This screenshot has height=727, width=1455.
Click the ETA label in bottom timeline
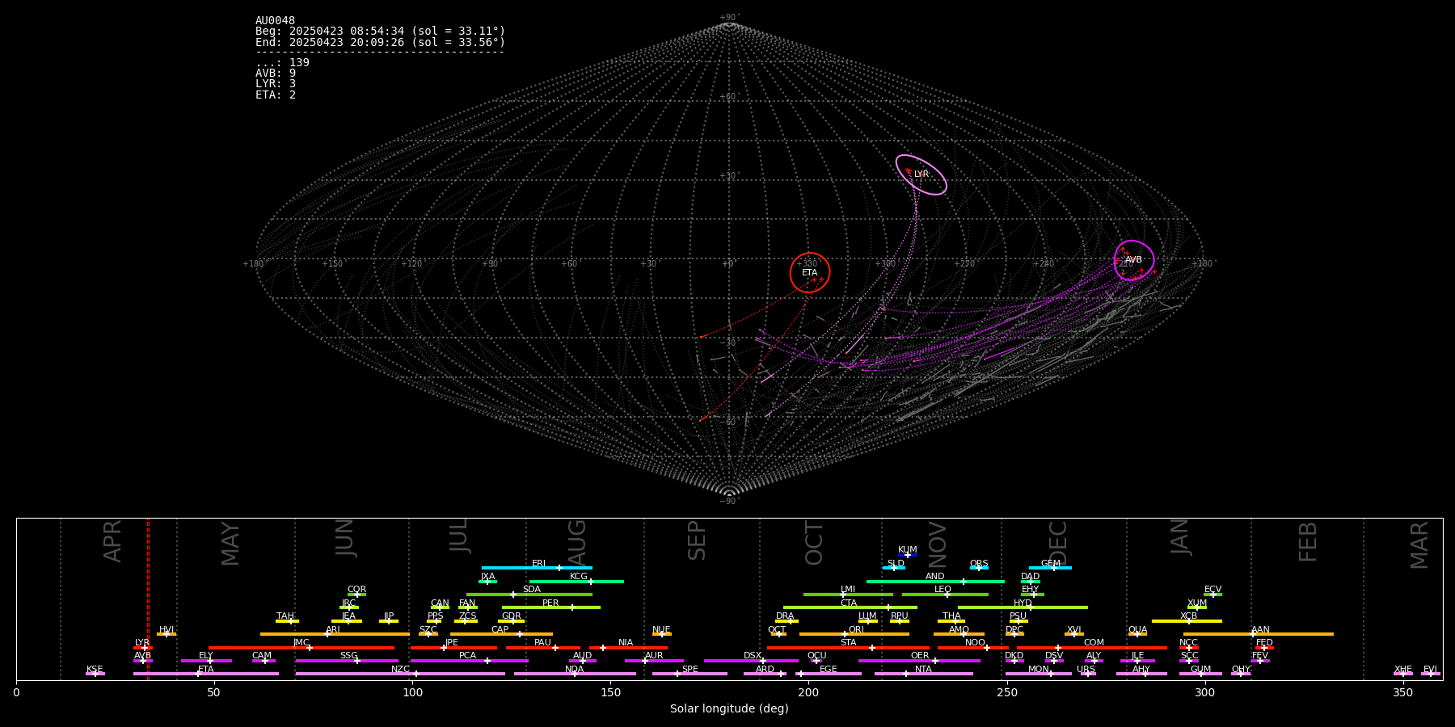206,670
